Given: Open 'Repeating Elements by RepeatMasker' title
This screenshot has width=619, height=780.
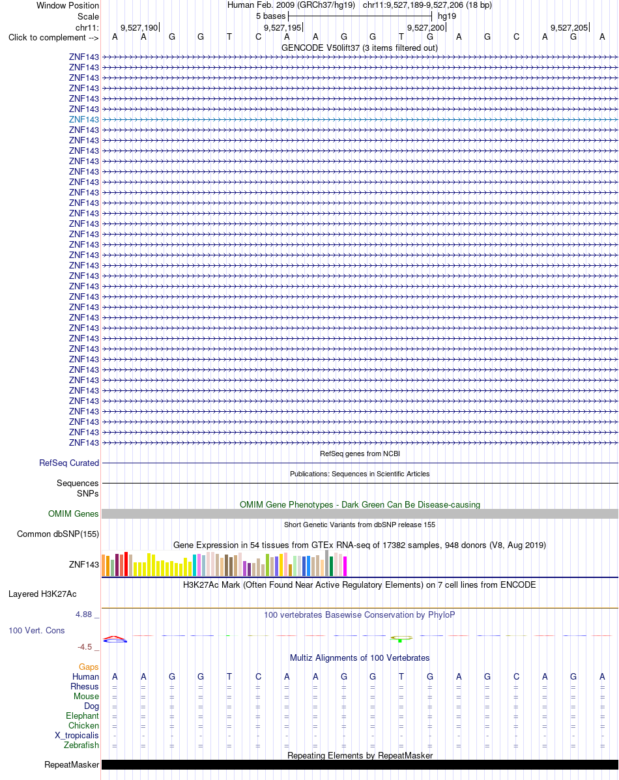Looking at the screenshot, I should click(360, 755).
